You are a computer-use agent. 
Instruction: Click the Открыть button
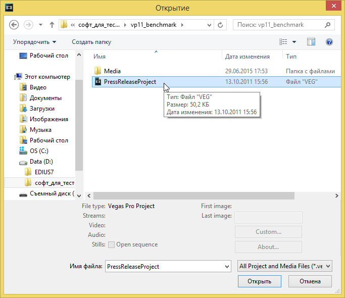point(259,281)
